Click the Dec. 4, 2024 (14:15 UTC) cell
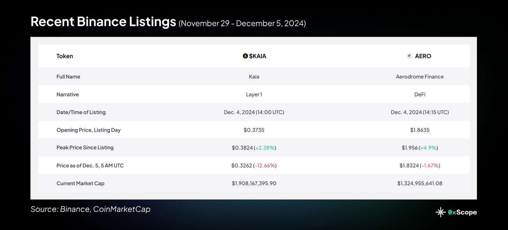This screenshot has height=230, width=508. [x=420, y=112]
